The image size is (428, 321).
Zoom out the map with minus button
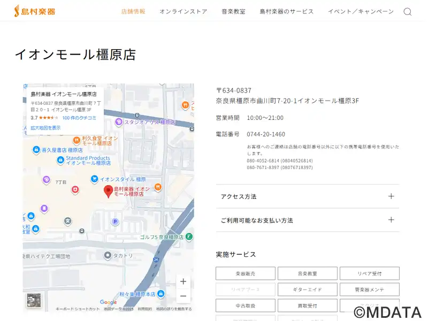183,296
